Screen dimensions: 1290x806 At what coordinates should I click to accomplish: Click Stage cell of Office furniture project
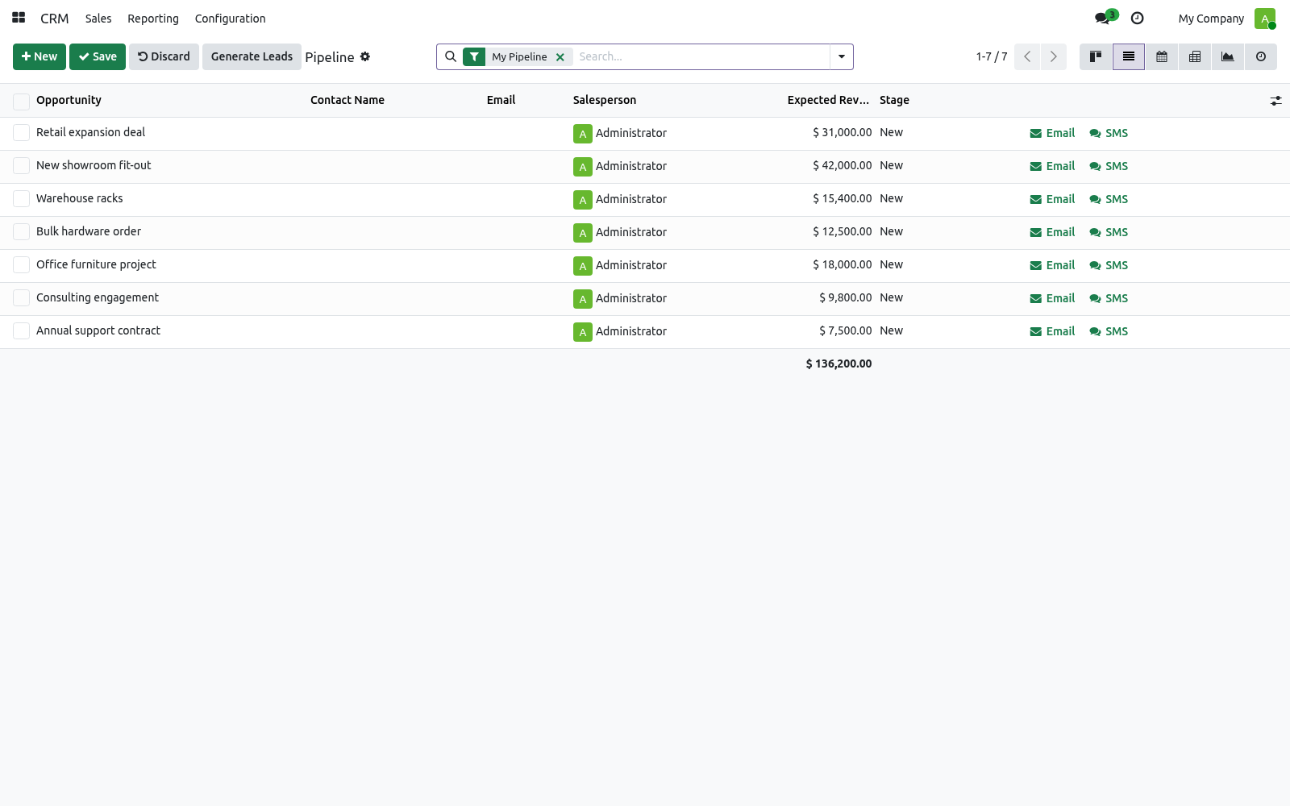click(891, 264)
